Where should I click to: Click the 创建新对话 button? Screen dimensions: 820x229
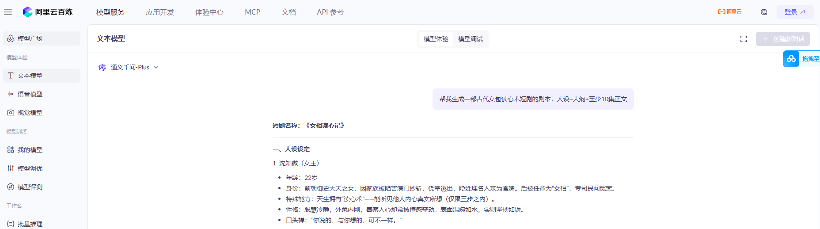coord(783,39)
